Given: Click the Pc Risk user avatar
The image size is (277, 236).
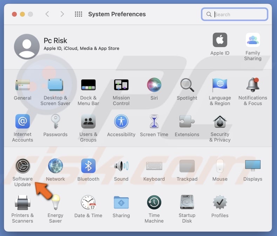Looking at the screenshot, I should pos(27,47).
